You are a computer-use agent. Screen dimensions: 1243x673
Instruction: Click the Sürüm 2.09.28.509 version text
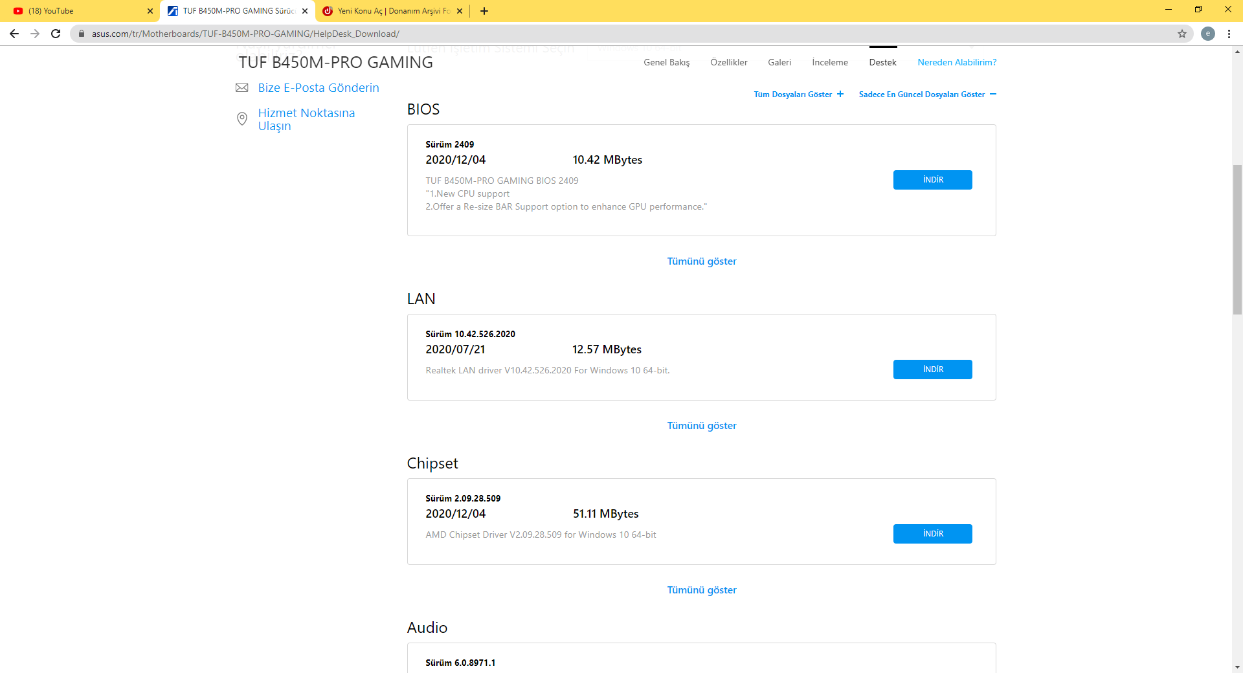coord(463,498)
